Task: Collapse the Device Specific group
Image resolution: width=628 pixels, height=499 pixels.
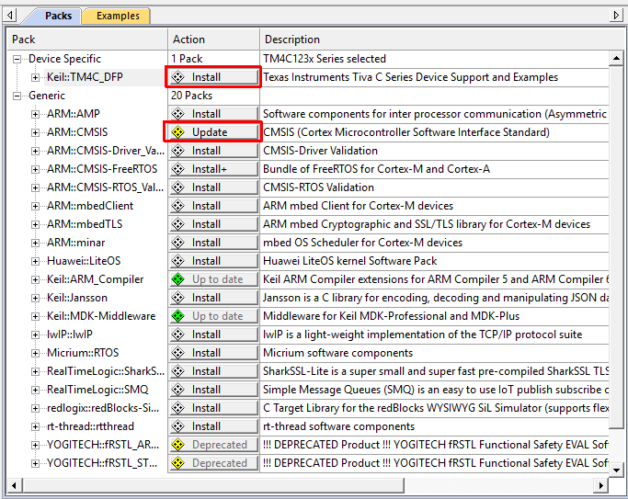Action: pyautogui.click(x=17, y=59)
